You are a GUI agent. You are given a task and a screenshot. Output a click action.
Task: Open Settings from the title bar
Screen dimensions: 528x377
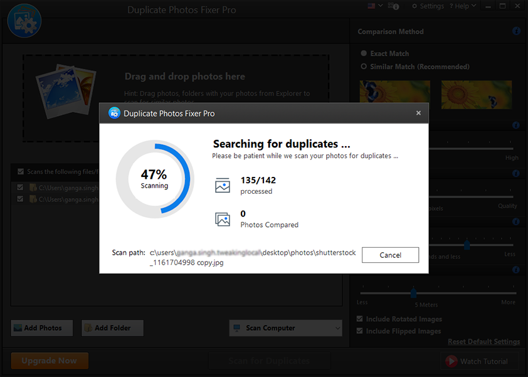(x=428, y=6)
